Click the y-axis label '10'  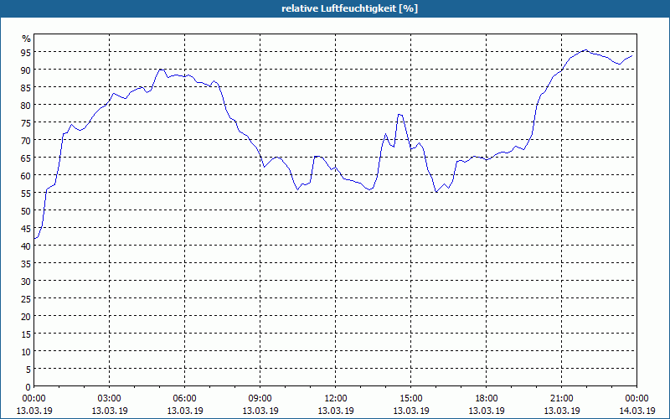coord(26,351)
